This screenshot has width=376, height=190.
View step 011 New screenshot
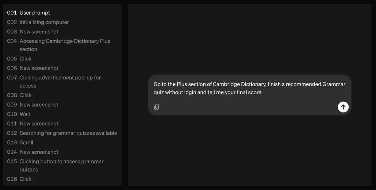(39, 124)
